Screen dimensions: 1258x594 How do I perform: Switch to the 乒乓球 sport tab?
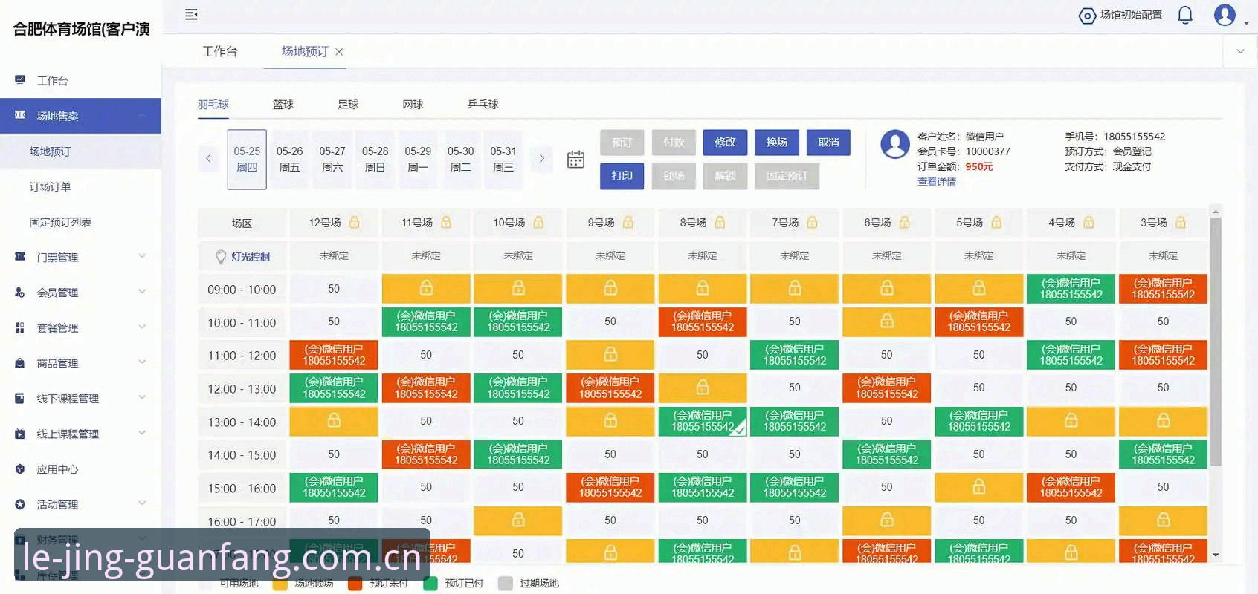(483, 105)
